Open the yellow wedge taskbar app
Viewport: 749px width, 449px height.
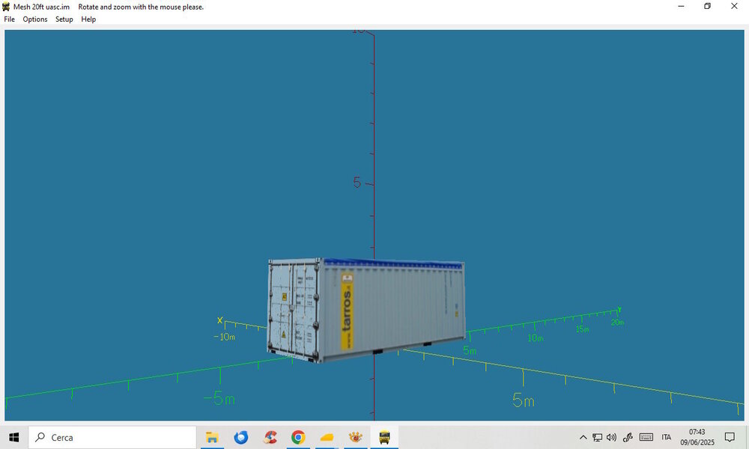(x=327, y=437)
